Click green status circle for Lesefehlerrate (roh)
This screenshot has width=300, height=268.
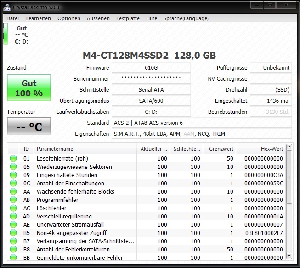click(13, 158)
